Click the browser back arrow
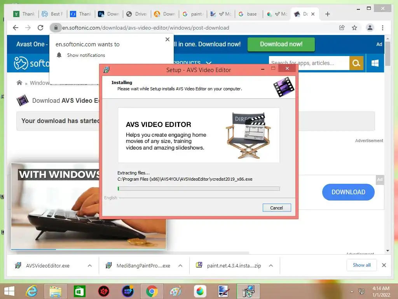The height and width of the screenshot is (299, 398). point(16,28)
